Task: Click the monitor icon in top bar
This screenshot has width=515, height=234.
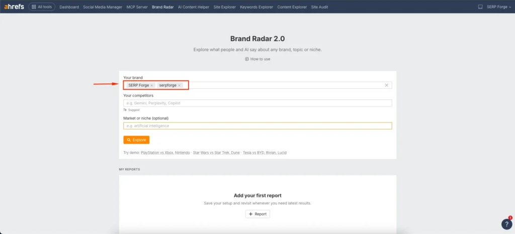Action: (x=480, y=7)
